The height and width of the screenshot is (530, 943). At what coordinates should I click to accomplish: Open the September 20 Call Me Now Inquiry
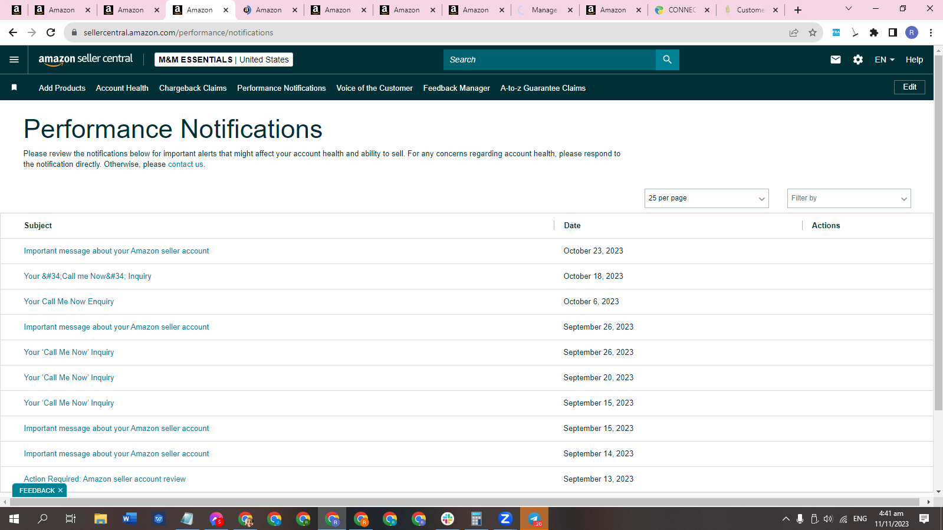click(x=69, y=378)
